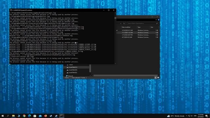Click the Explorer search box
This screenshot has width=210, height=118.
(142, 23)
